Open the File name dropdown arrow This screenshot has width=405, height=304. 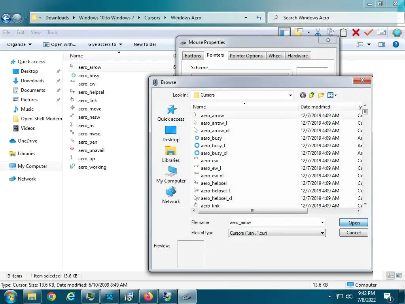point(322,222)
